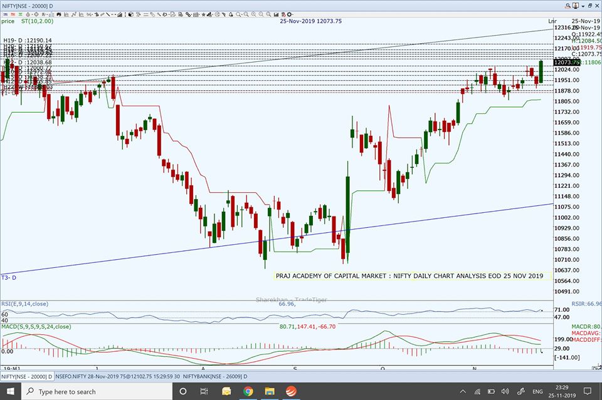The height and width of the screenshot is (400, 602).
Task: Click the pin icon beside the bell
Action: [223, 14]
